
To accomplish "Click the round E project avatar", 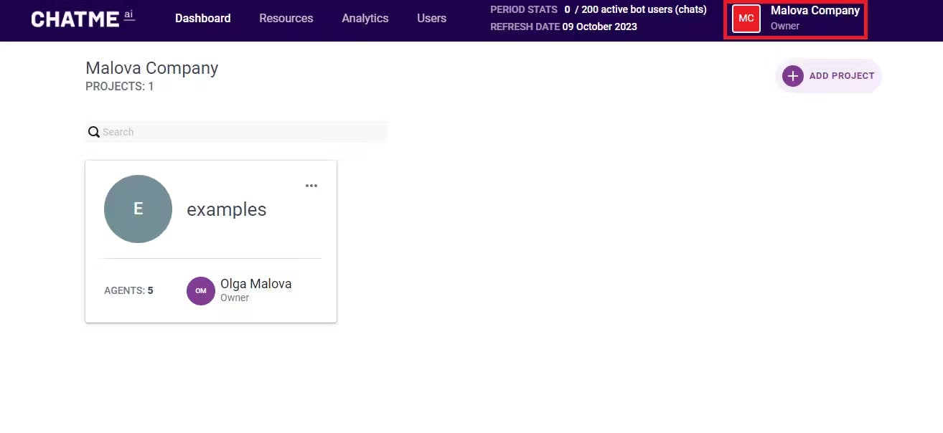I will 138,209.
